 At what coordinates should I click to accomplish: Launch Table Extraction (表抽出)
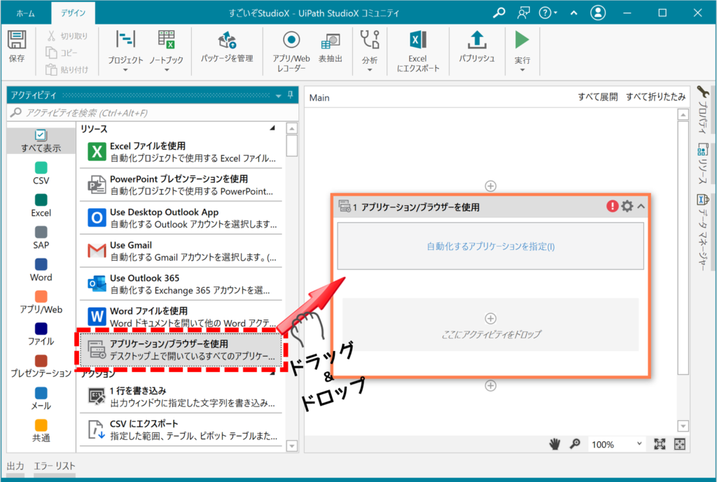coord(330,47)
